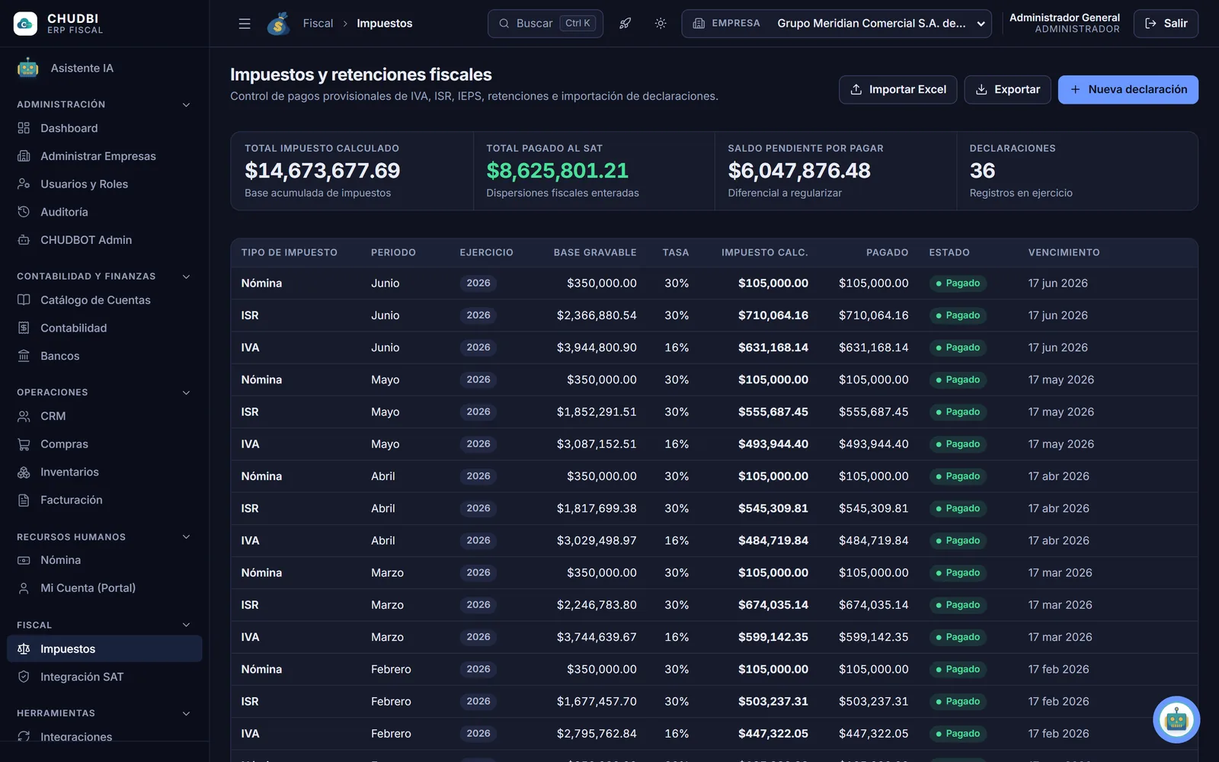Click Importar Excel button
The height and width of the screenshot is (762, 1219).
(x=897, y=89)
